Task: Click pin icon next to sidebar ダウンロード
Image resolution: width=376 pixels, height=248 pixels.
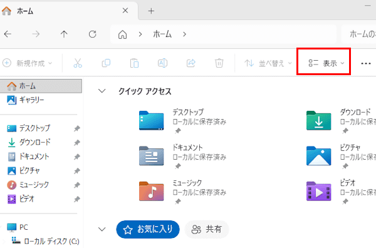Action: point(76,143)
